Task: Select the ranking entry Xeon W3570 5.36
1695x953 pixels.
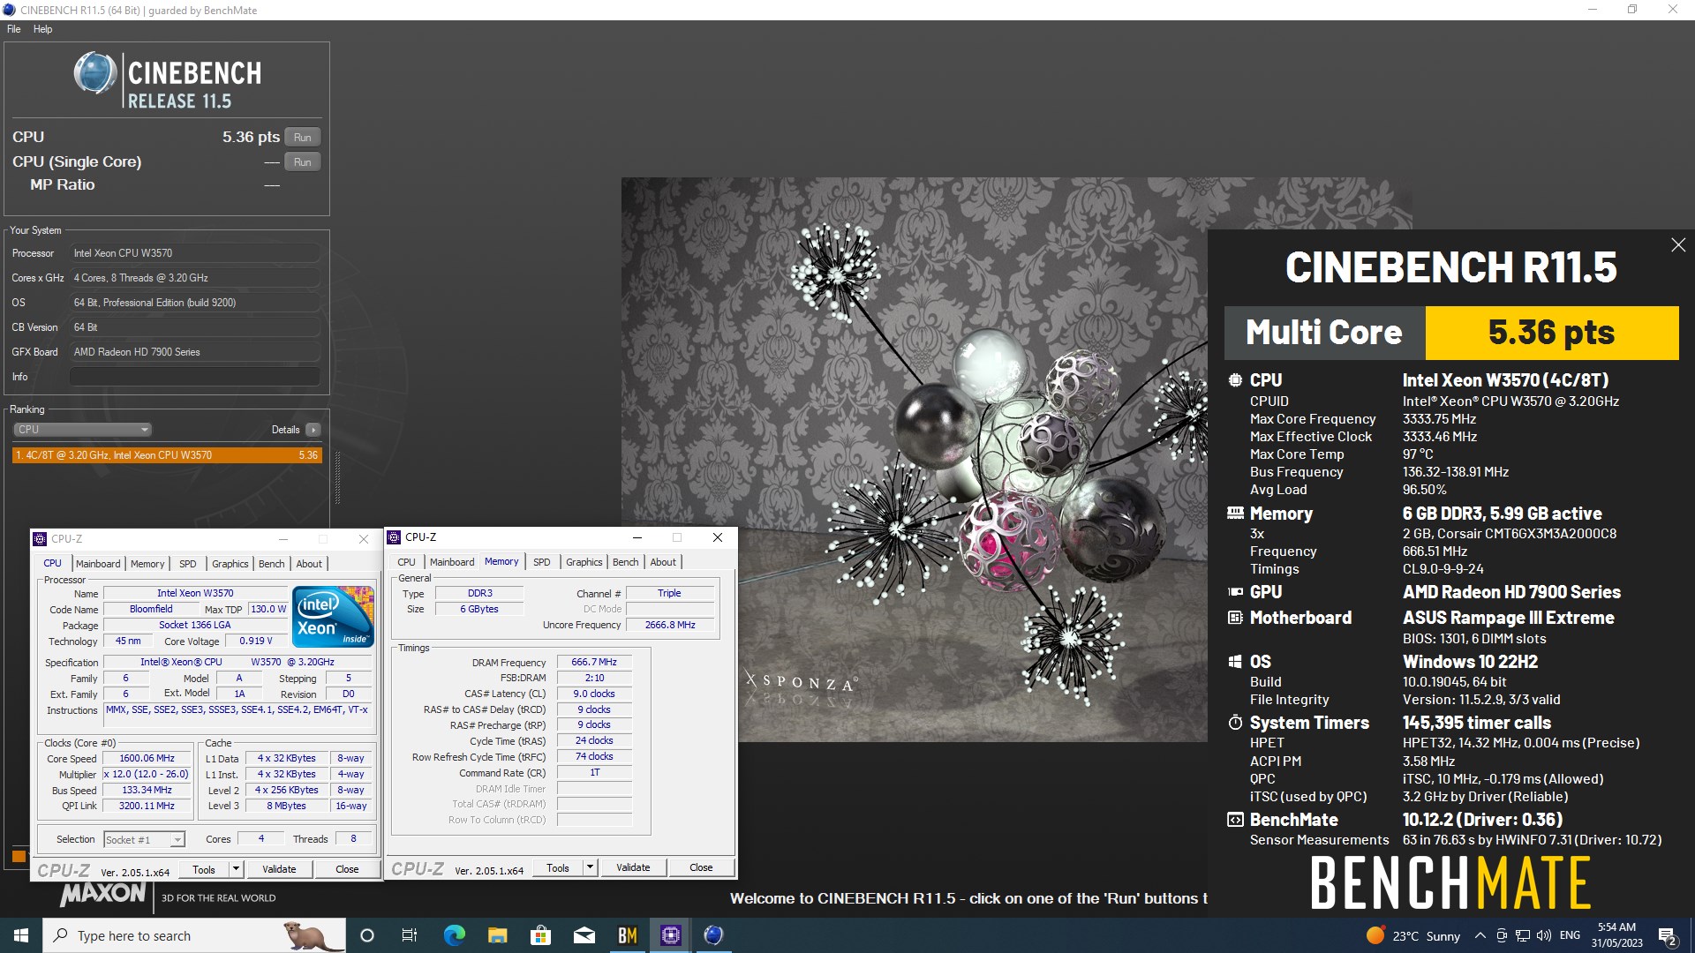Action: [x=167, y=455]
